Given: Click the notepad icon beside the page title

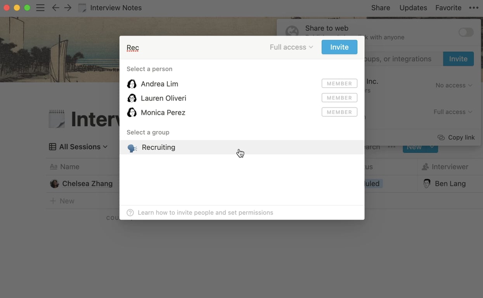Looking at the screenshot, I should 57,119.
